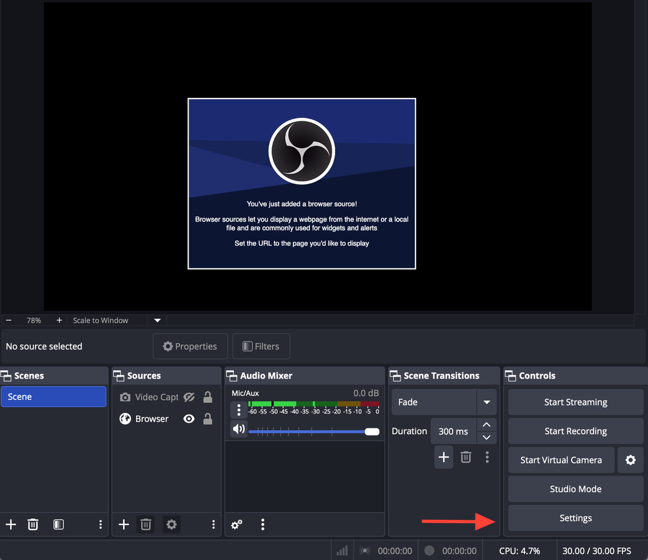Add a new transition with the plus icon
Screen dimensions: 648x560
point(444,457)
